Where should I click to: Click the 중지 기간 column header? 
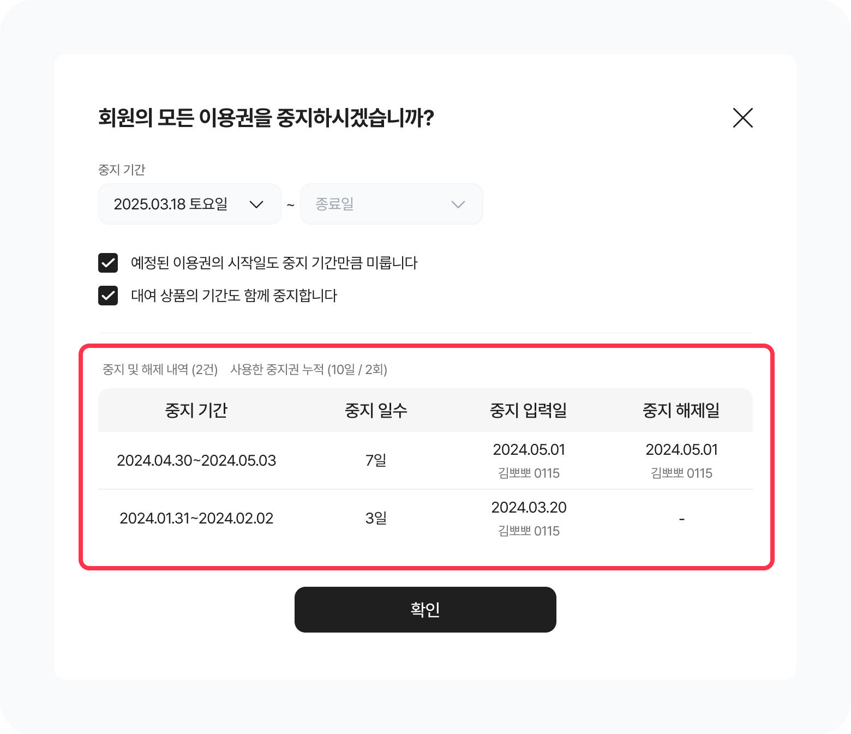[x=196, y=410]
